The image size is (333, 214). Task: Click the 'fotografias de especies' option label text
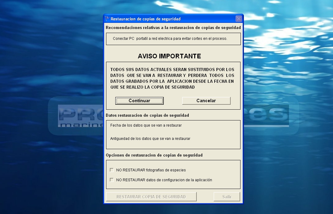151,170
